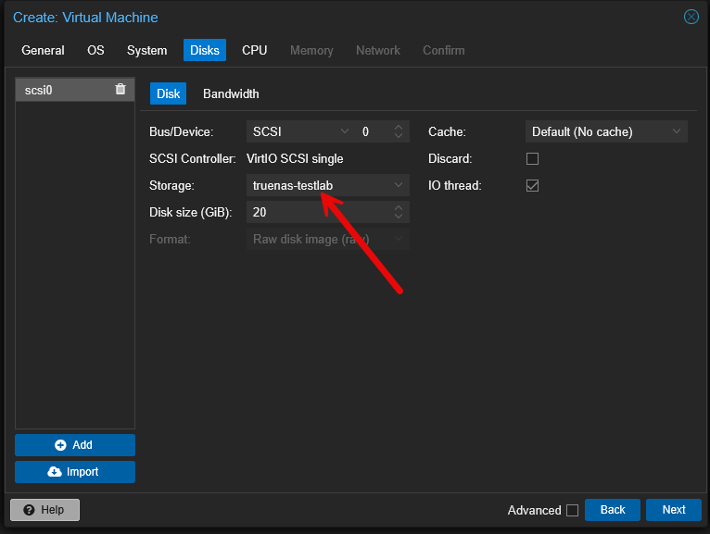Open the Bus/Device SCSI dropdown

click(x=345, y=131)
